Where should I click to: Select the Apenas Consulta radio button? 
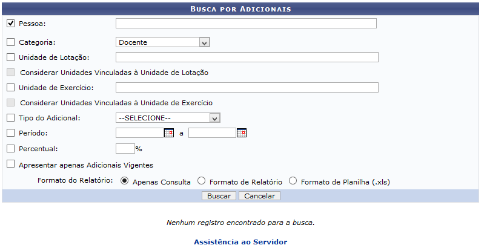(x=124, y=180)
